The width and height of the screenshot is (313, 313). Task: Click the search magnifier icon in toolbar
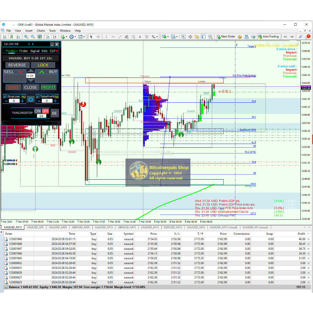click(300, 37)
